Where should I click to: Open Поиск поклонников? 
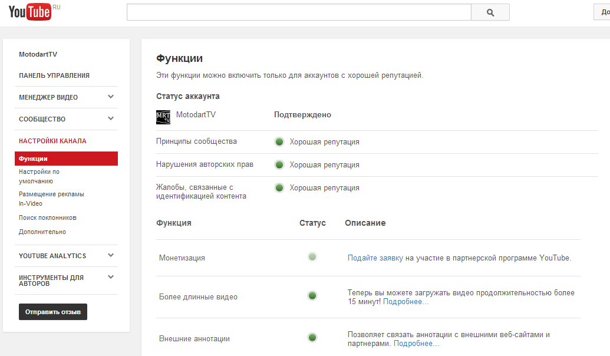[48, 218]
